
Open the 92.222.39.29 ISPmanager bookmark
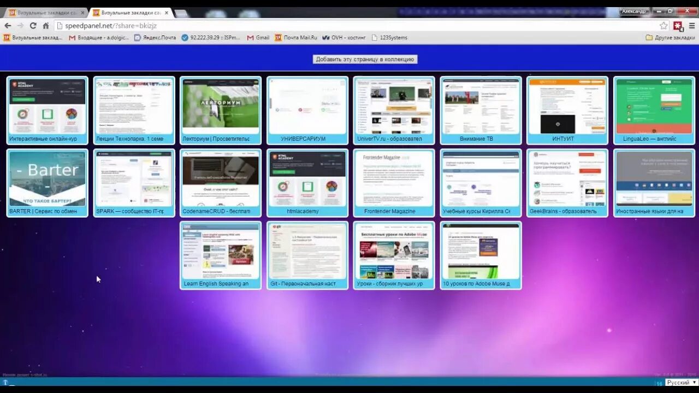click(211, 38)
